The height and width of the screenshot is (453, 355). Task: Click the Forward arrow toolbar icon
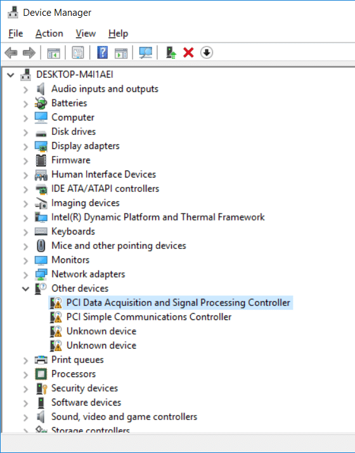point(29,53)
